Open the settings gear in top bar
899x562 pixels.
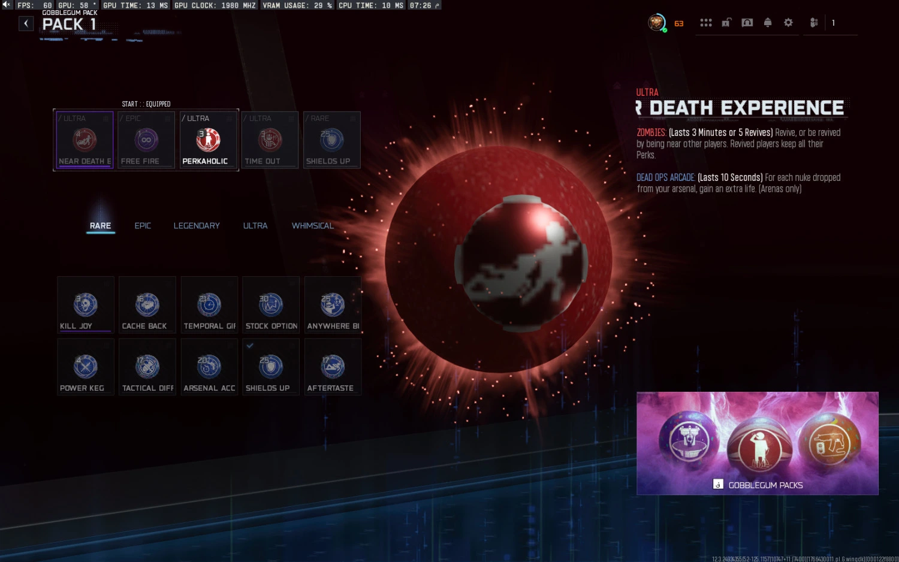788,23
